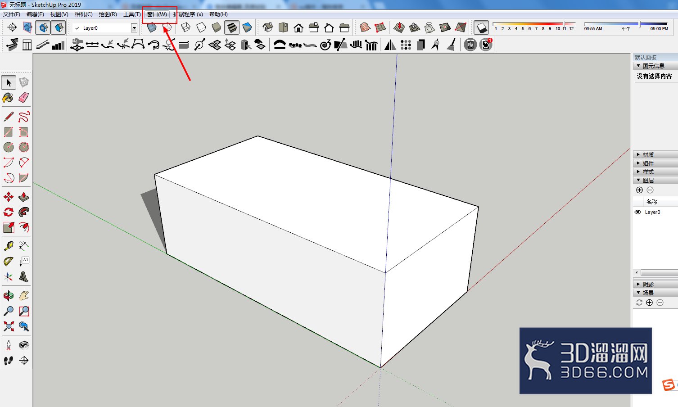Screen dimensions: 678x407
Task: Toggle Layer0 visibility eye icon
Action: coord(638,212)
